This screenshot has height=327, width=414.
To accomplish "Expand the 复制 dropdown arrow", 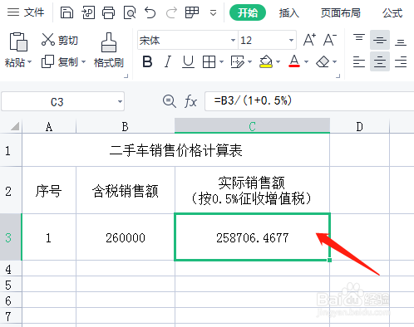I will pyautogui.click(x=83, y=61).
